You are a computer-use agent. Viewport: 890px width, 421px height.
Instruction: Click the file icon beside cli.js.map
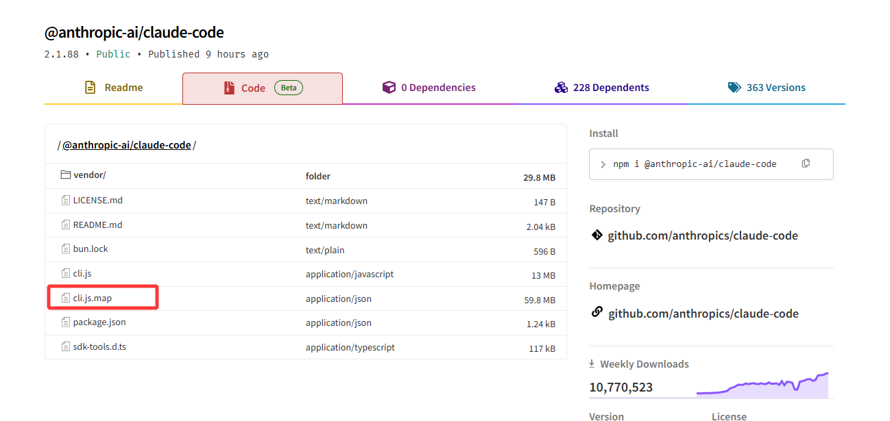66,298
